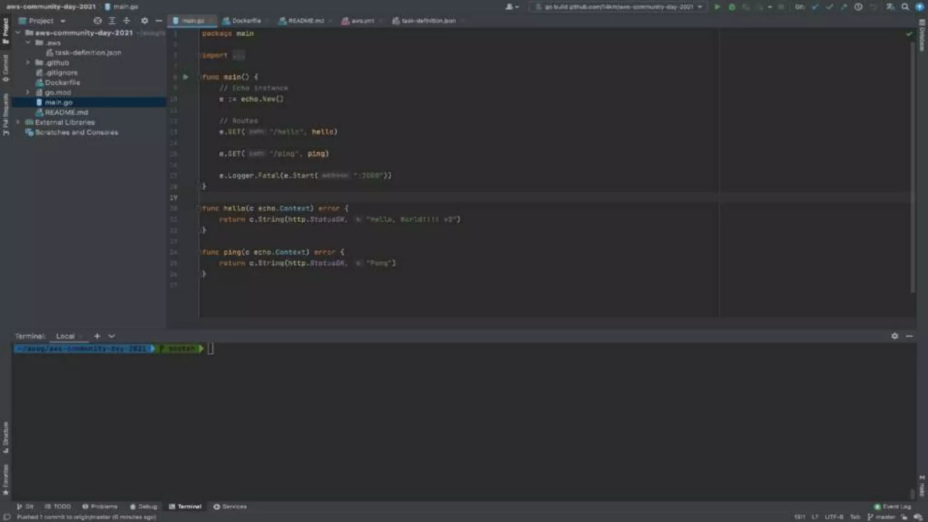
Task: Open the Problems tool window tab
Action: [x=100, y=507]
